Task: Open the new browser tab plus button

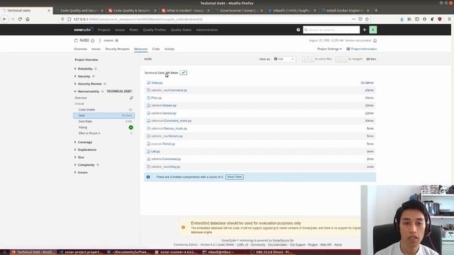Action: point(376,11)
